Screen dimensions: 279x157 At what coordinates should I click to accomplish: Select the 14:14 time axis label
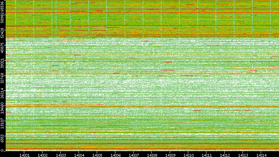pyautogui.click(x=261, y=155)
